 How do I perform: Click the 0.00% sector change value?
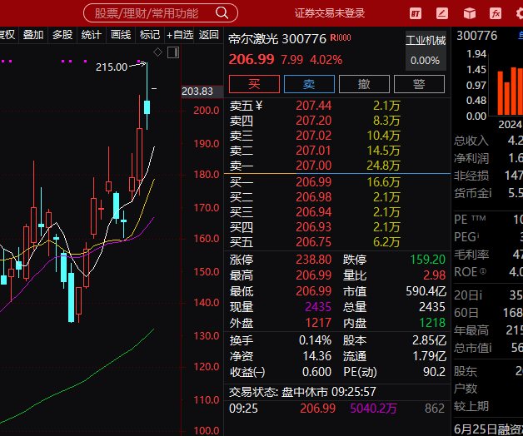[x=425, y=61]
